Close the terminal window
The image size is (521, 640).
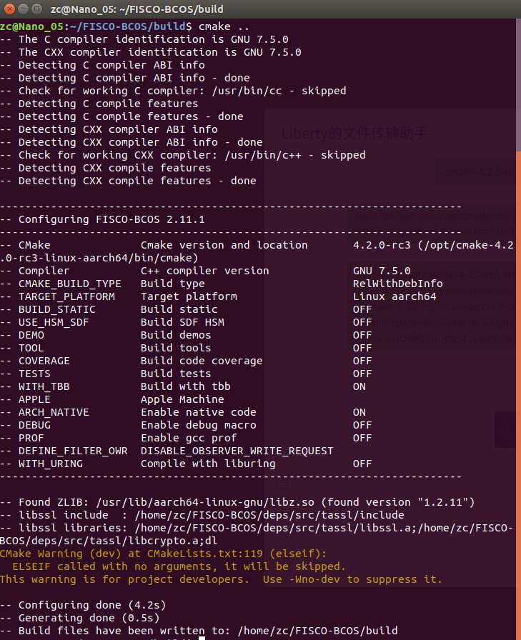[9, 9]
